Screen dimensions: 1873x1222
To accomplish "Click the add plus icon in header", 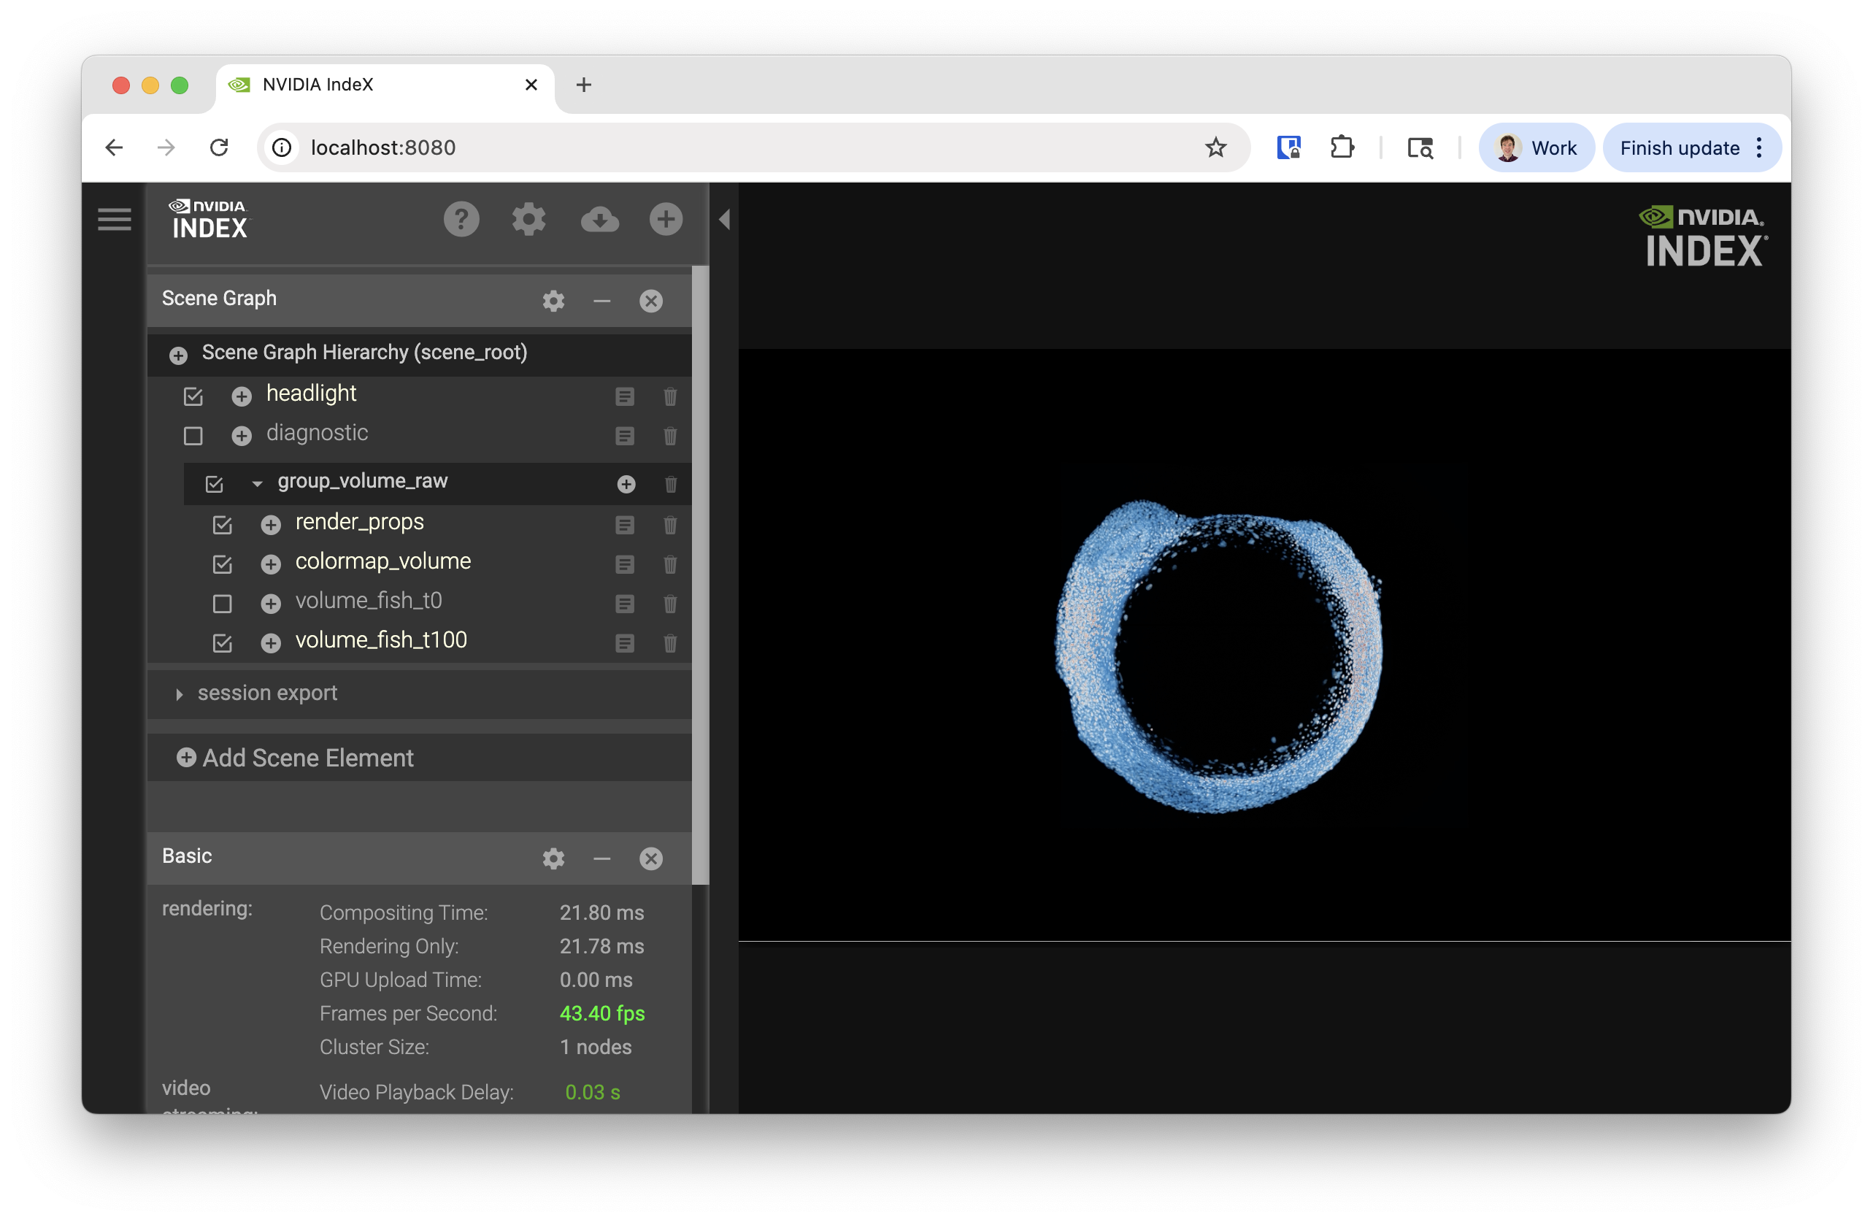I will coord(666,220).
